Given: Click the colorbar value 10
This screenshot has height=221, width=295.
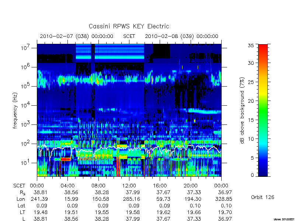Looking at the screenshot, I should click(x=251, y=139).
